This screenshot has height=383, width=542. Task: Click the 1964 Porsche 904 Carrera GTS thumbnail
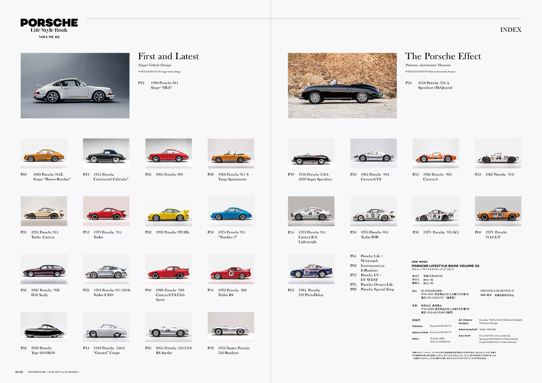373,153
